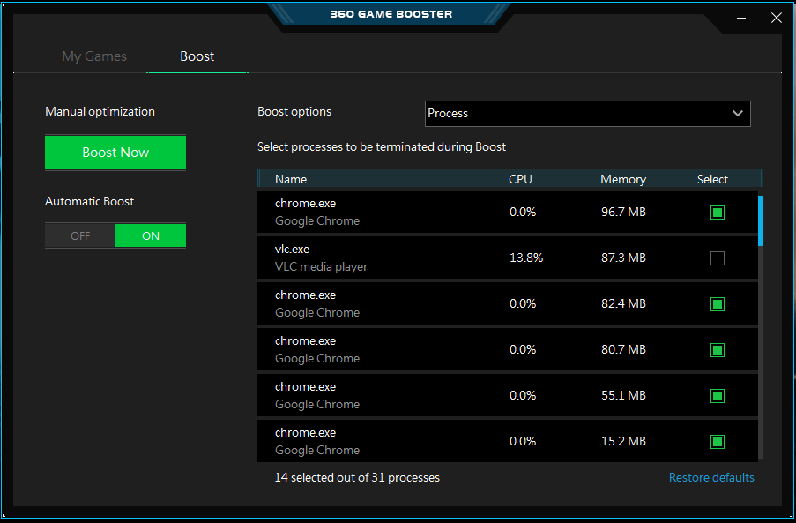
Task: Select the Boost tab
Action: click(x=197, y=56)
